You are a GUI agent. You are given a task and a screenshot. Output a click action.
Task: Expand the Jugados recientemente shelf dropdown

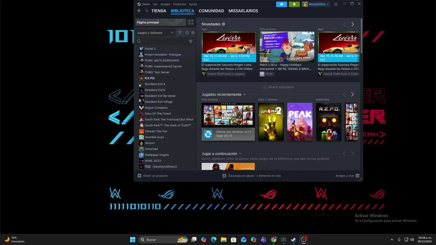tap(245, 95)
